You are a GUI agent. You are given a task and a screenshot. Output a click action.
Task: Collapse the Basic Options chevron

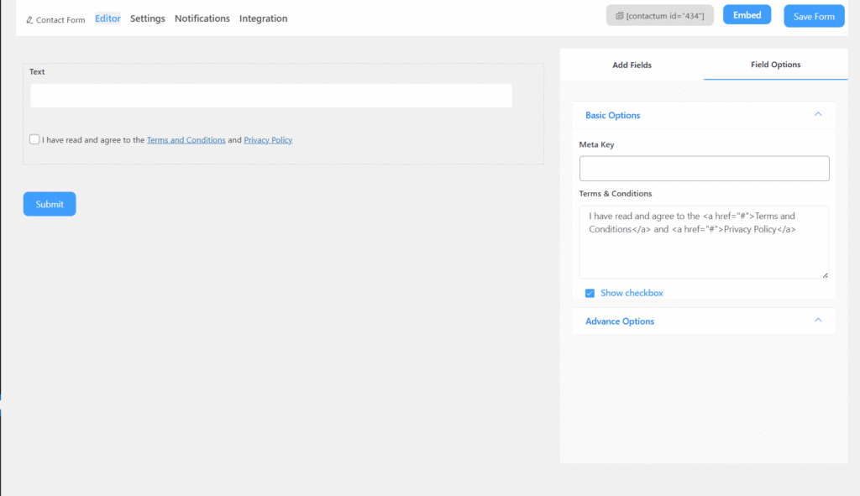click(x=818, y=114)
